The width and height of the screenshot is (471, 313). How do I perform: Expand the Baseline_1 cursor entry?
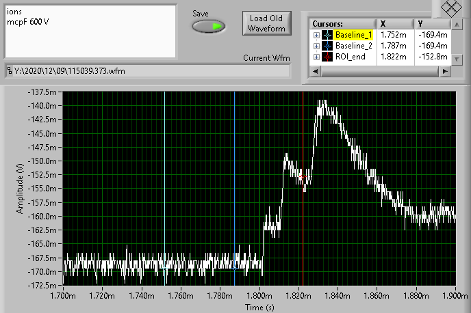coord(316,36)
